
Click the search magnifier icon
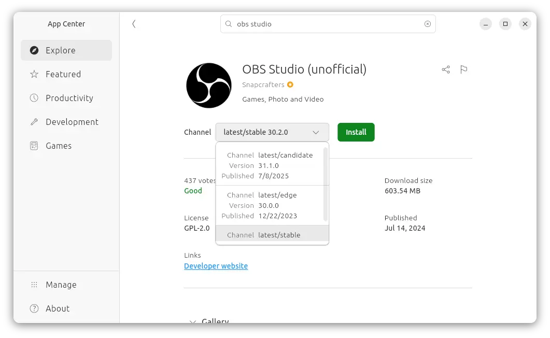point(229,24)
